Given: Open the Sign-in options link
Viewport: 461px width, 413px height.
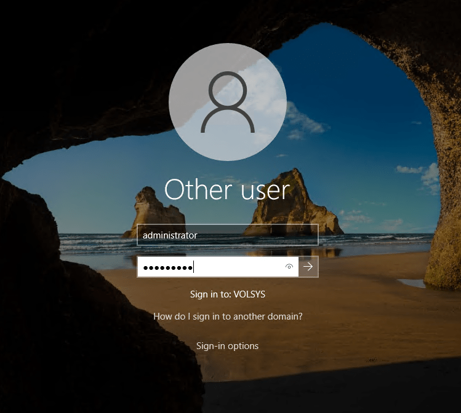Looking at the screenshot, I should (227, 346).
